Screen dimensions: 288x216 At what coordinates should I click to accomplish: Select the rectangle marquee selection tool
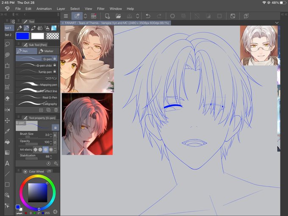coord(7,66)
